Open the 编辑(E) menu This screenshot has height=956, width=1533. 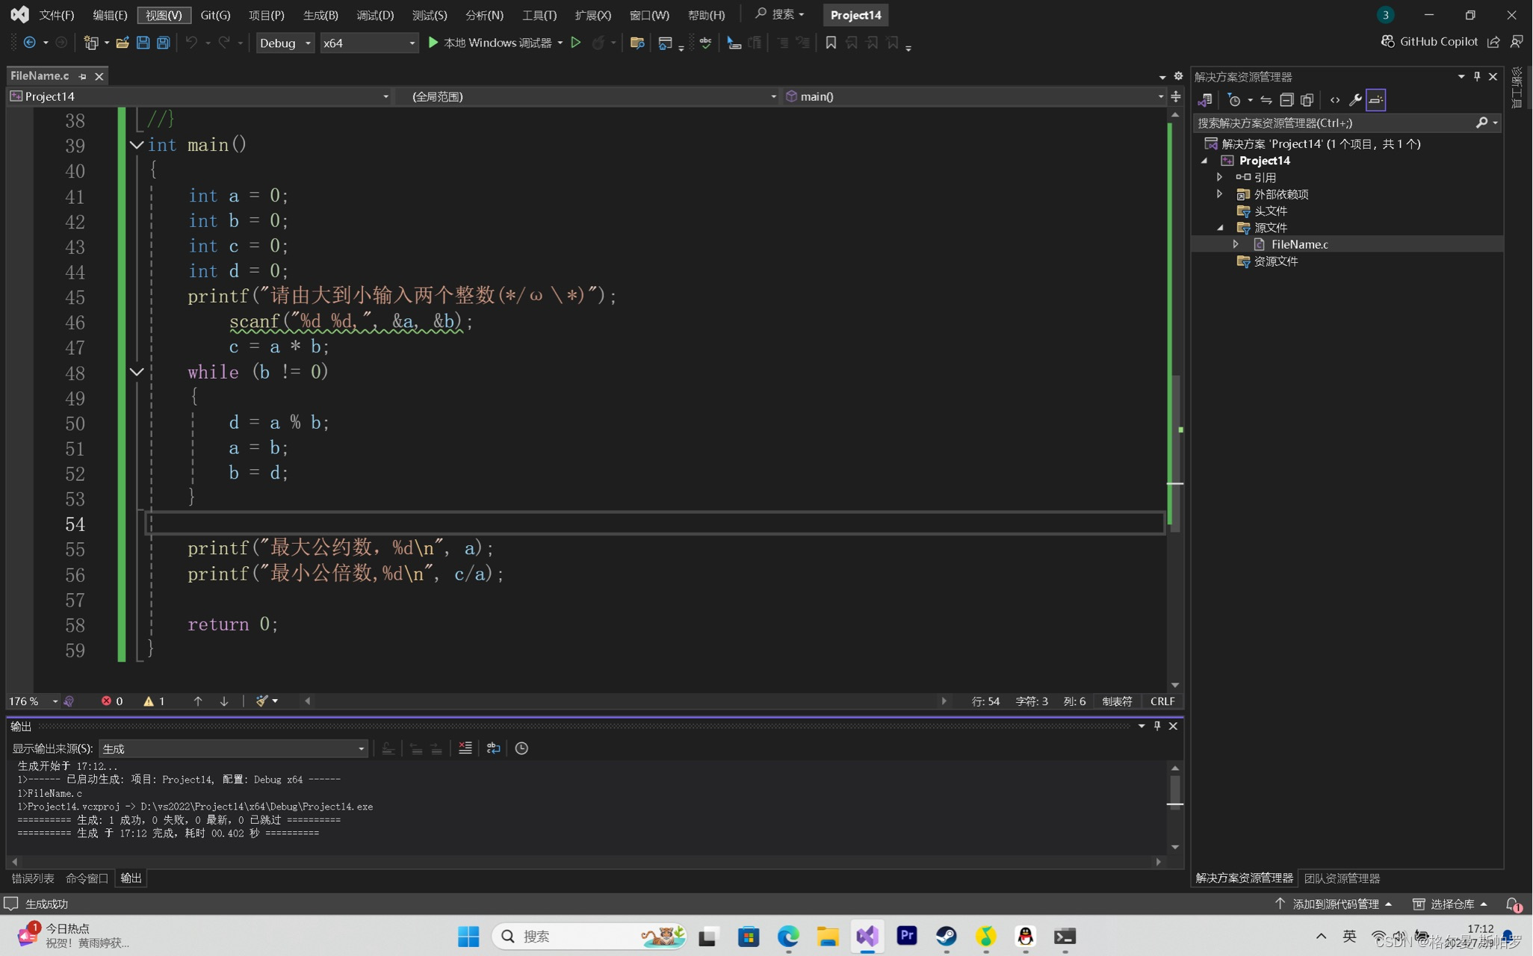click(x=110, y=15)
